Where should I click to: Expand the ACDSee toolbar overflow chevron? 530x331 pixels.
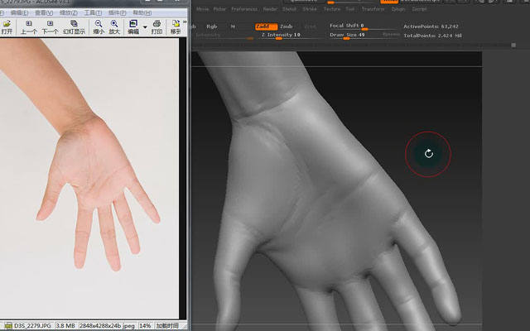pyautogui.click(x=185, y=22)
